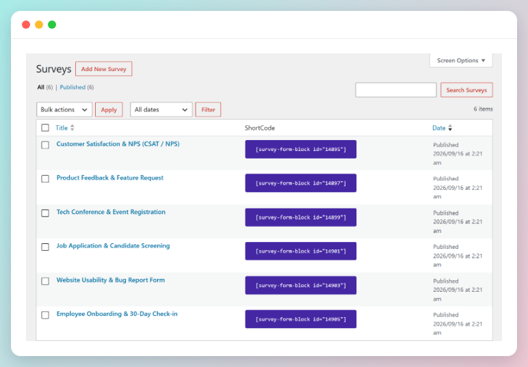Copy shortcode with id 14905
This screenshot has height=367, width=528.
301,319
